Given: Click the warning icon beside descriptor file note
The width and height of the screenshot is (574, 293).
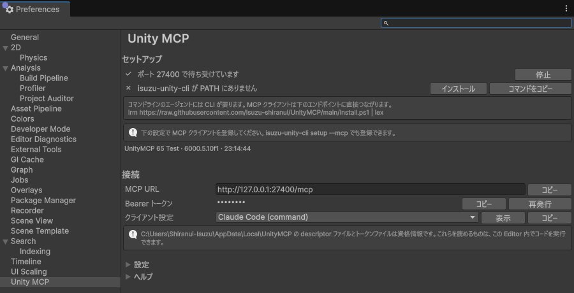Looking at the screenshot, I should point(133,234).
